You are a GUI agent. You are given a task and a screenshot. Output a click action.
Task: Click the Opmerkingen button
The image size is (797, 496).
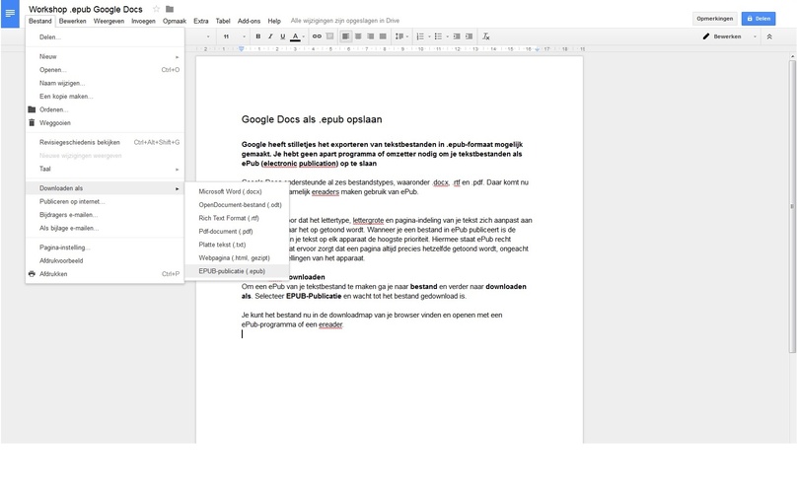715,19
